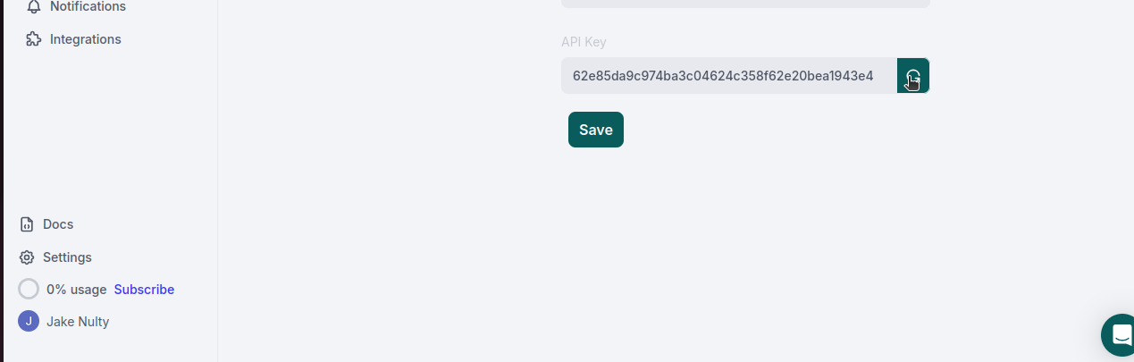Regenerate the API key
Screen dimensions: 1134x362
(x=912, y=76)
